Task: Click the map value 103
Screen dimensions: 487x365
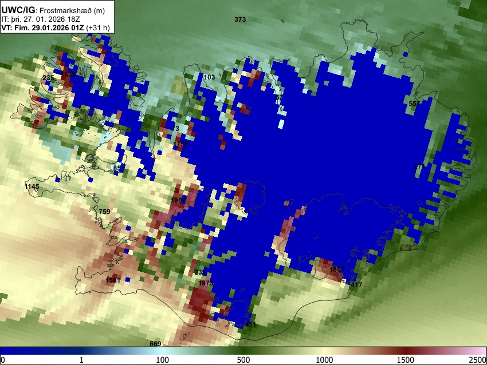Action: [x=209, y=77]
